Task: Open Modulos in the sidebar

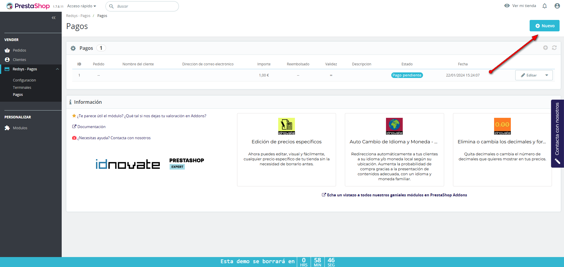Action: [x=20, y=128]
